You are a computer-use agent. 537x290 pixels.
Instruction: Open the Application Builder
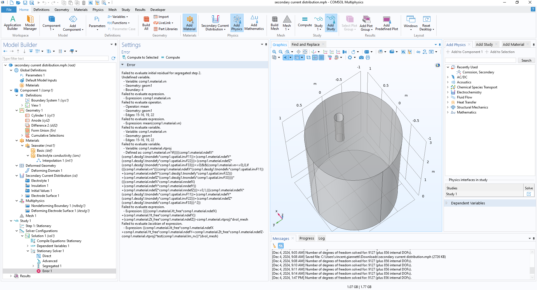click(12, 23)
